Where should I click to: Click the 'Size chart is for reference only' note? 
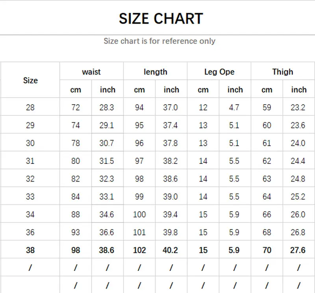click(x=159, y=41)
